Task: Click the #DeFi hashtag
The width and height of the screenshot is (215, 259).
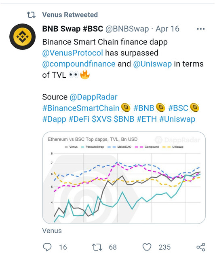Action: click(x=79, y=119)
